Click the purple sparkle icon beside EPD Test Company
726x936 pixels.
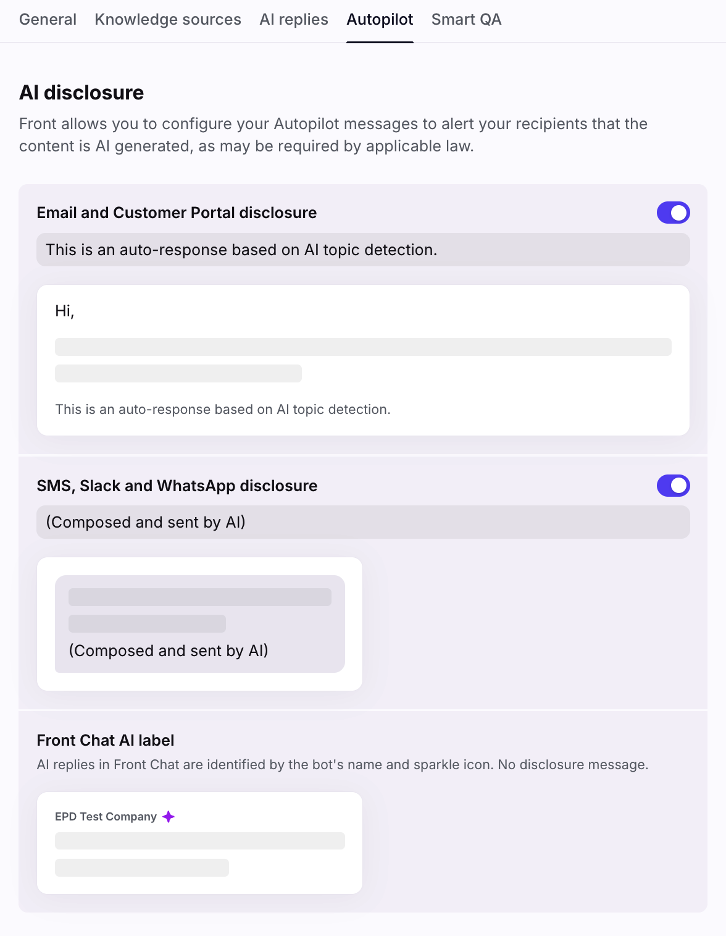(169, 817)
